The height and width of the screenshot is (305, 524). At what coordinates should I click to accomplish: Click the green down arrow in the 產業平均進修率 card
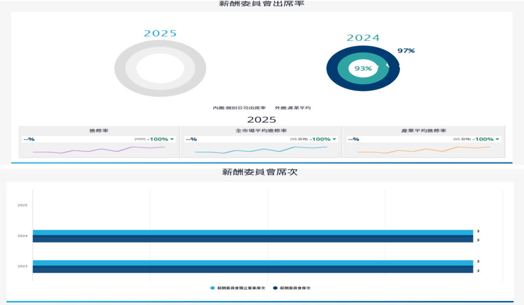coord(497,139)
